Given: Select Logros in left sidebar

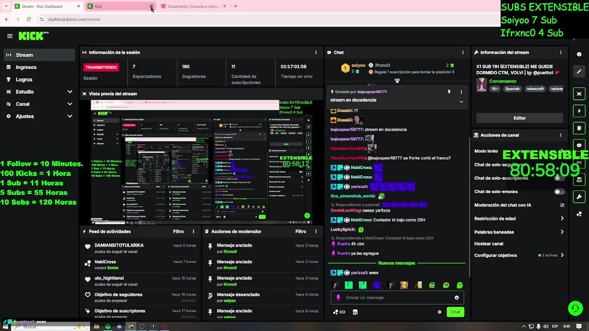Looking at the screenshot, I should tap(39, 80).
